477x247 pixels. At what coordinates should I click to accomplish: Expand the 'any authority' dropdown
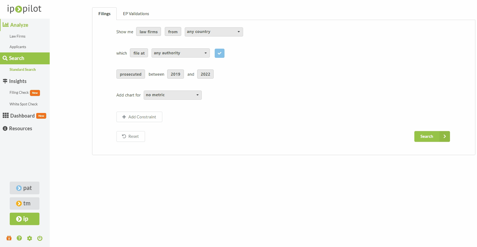point(180,53)
